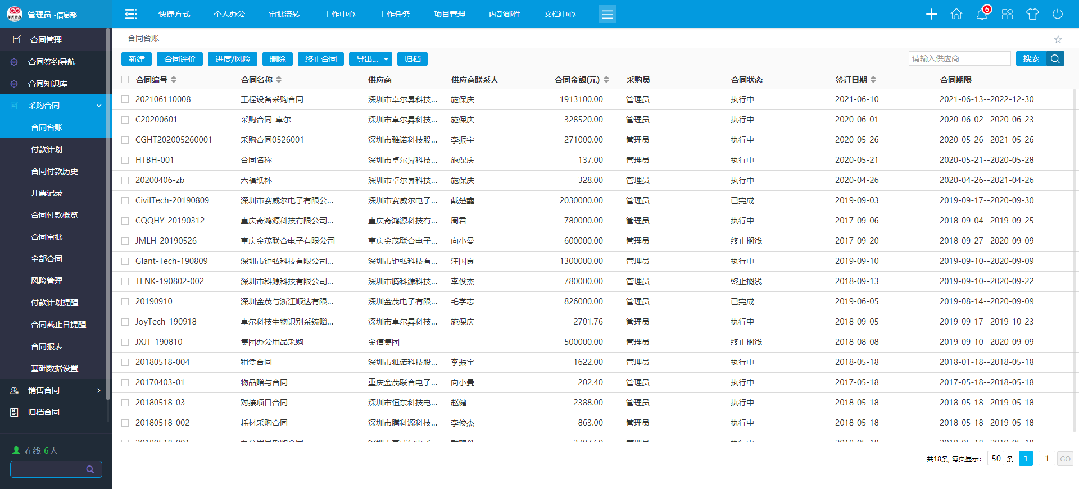Click the four-square apps grid icon
Viewport: 1079px width, 489px height.
pyautogui.click(x=1007, y=14)
